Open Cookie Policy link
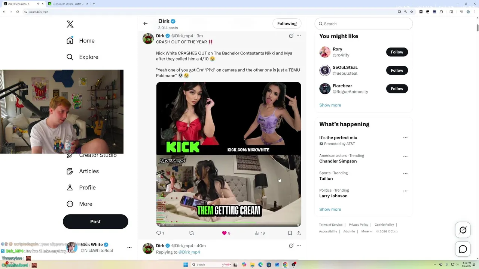Viewport: 479px width, 269px height. tap(384, 225)
